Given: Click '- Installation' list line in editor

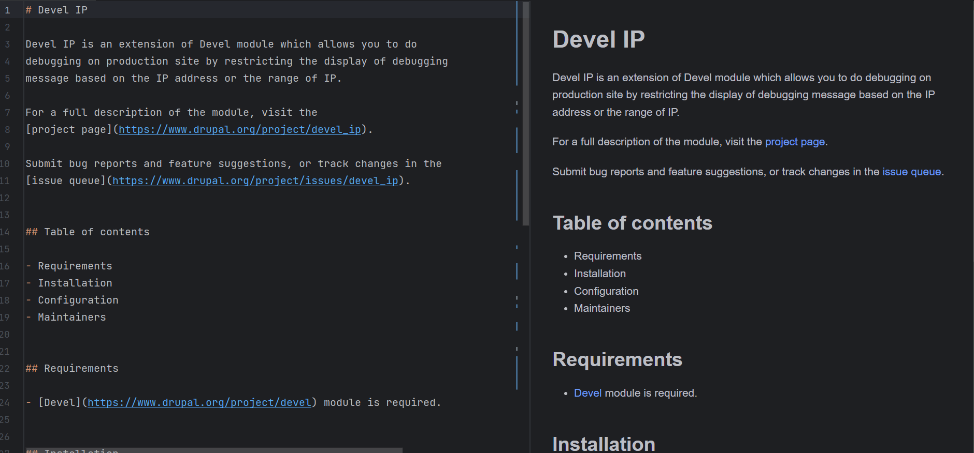Looking at the screenshot, I should coord(69,283).
